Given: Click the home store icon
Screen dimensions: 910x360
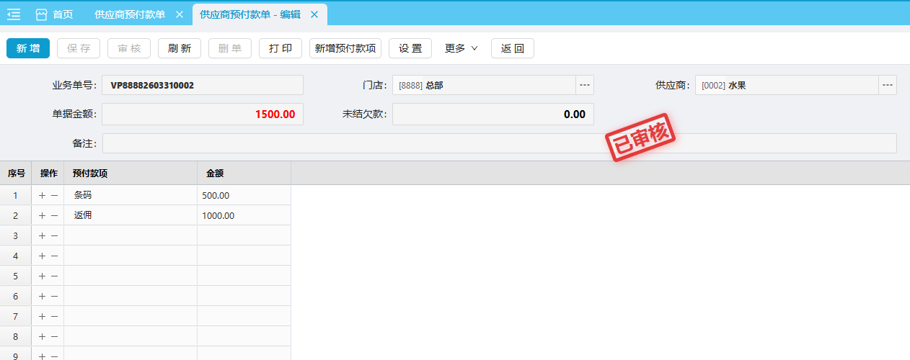Looking at the screenshot, I should pos(42,14).
